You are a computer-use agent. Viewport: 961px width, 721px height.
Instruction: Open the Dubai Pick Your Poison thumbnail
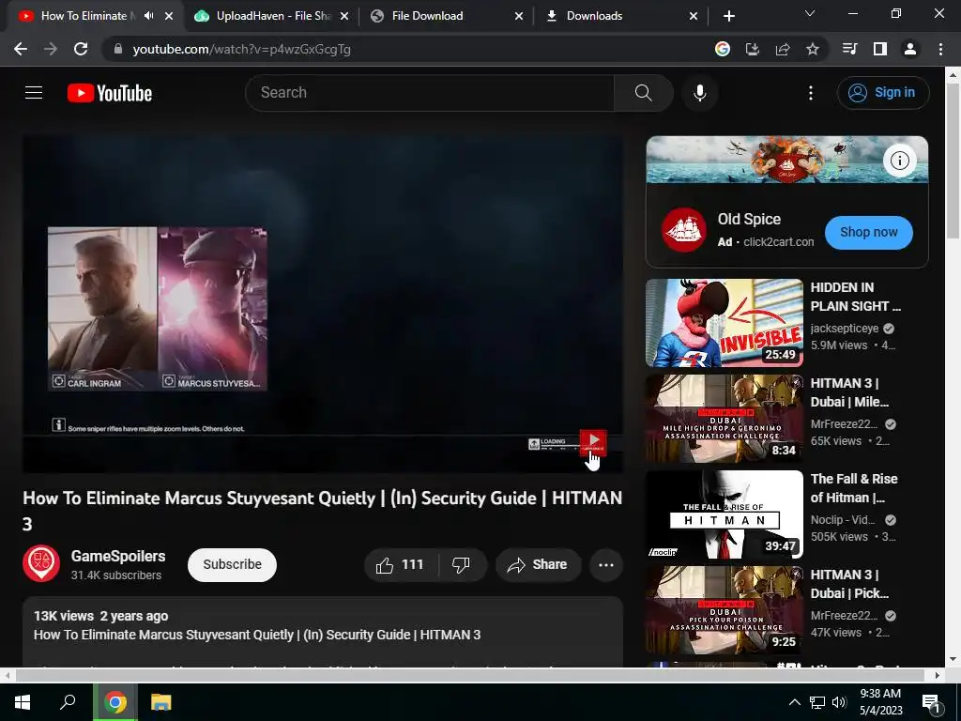click(725, 610)
